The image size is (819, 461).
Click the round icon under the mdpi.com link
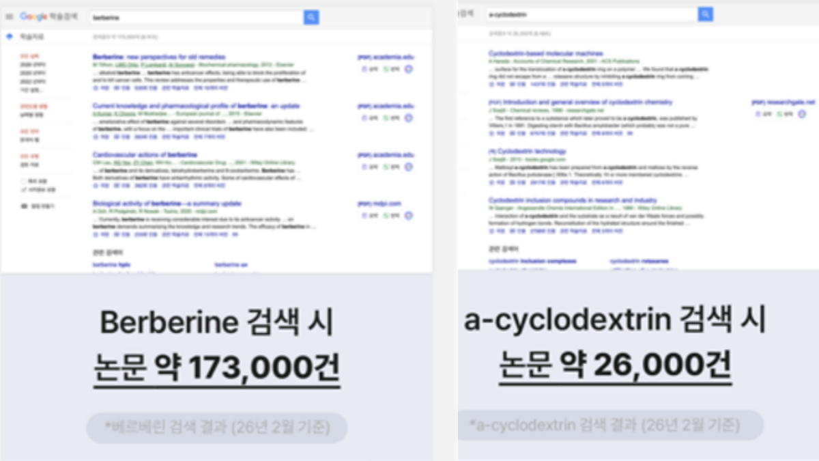click(x=408, y=216)
